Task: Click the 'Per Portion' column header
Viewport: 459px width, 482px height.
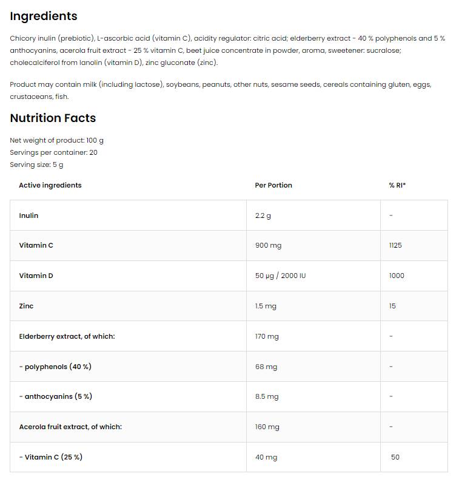Action: (x=273, y=185)
